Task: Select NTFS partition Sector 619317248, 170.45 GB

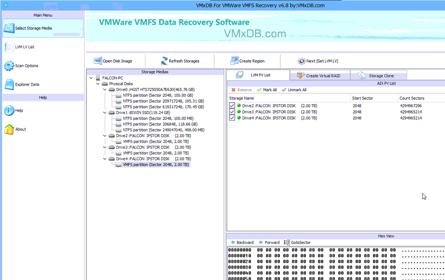Action: click(x=163, y=107)
